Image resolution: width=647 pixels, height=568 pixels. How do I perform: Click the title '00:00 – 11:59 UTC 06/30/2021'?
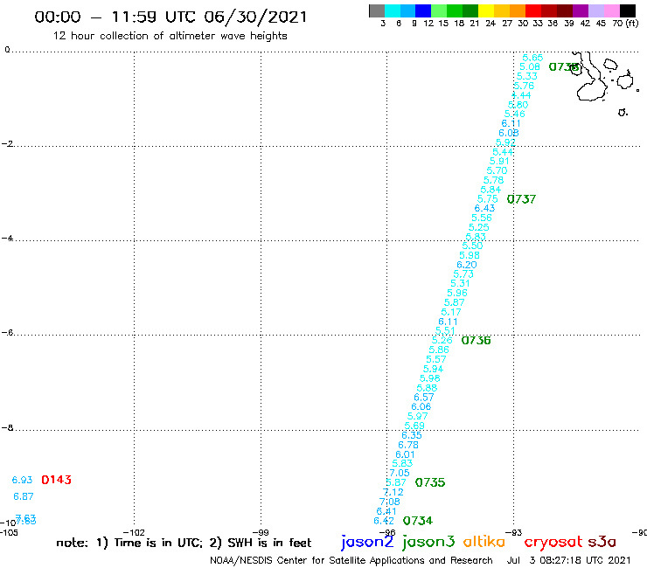coord(170,17)
